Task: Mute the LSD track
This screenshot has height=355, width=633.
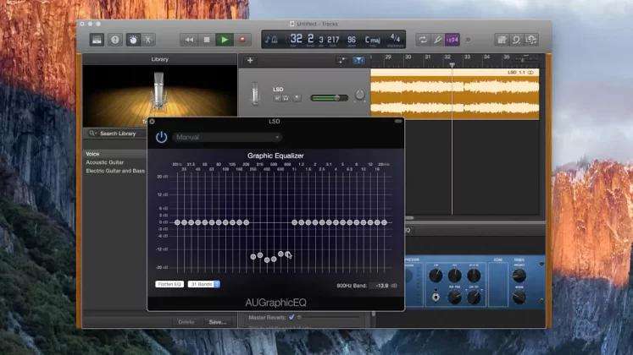Action: point(277,98)
